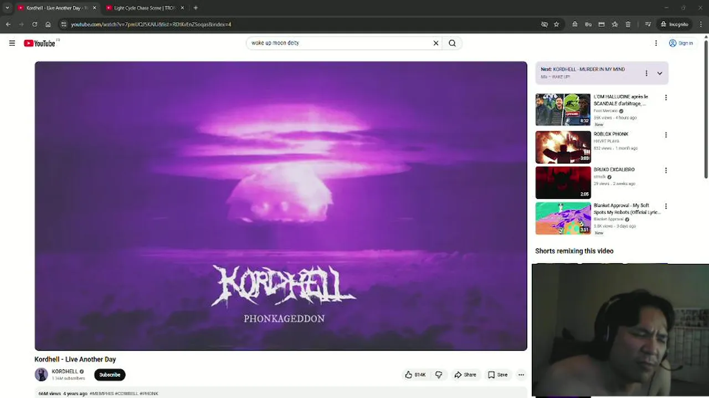Open playlist panel three-dot menu

click(x=646, y=73)
